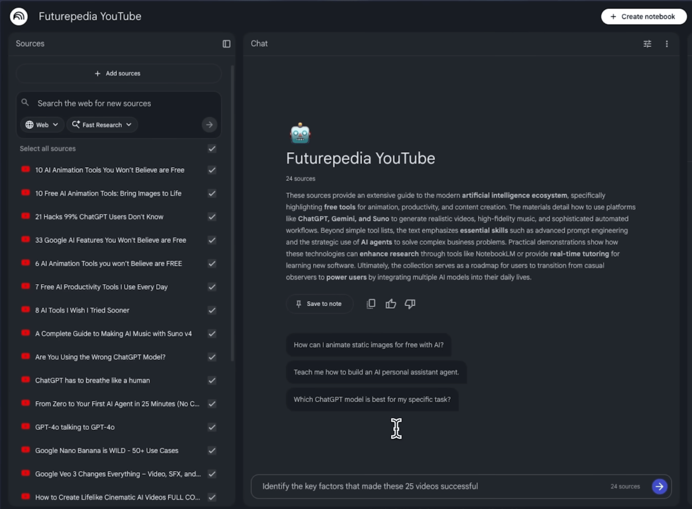Screen dimensions: 692x509
Task: Copy the notebook summary to clipboard
Action: click(x=371, y=304)
